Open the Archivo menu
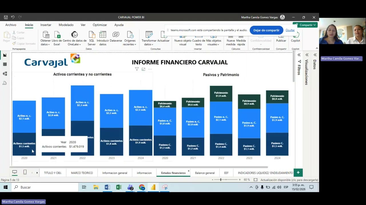The height and width of the screenshot is (205, 366). pyautogui.click(x=11, y=25)
